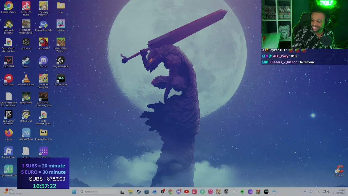
Task: Select the Roblox Player desktop shortcut
Action: click(x=9, y=153)
